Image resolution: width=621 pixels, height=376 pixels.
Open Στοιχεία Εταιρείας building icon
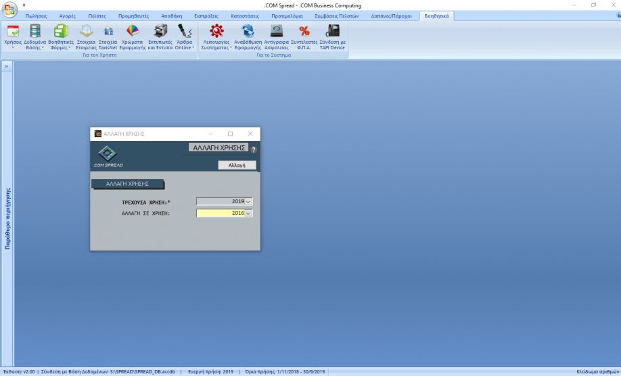(86, 31)
